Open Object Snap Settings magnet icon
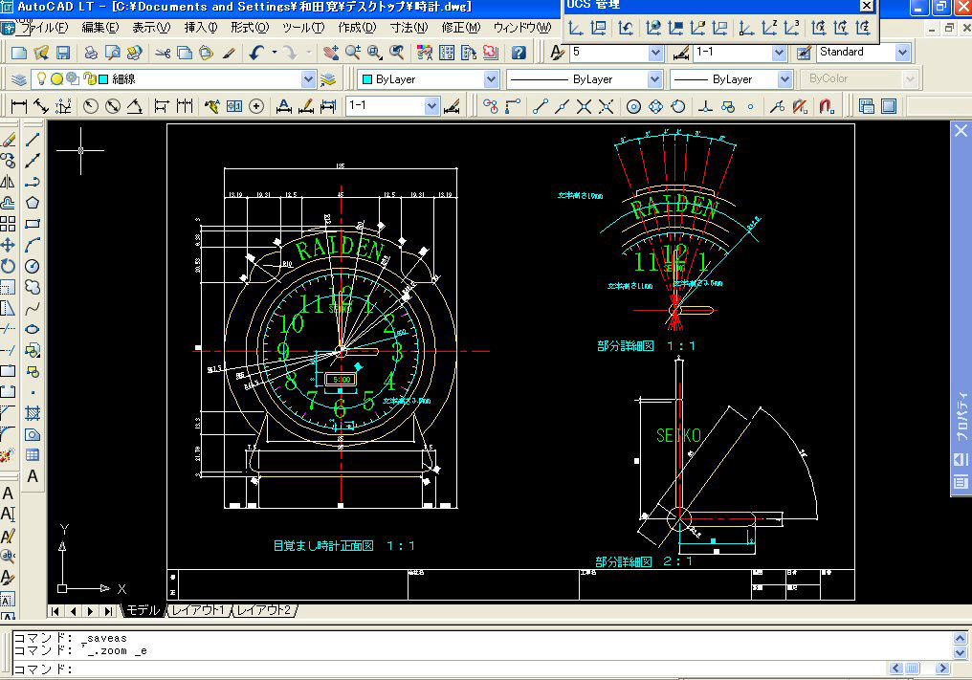This screenshot has height=680, width=972. [827, 106]
